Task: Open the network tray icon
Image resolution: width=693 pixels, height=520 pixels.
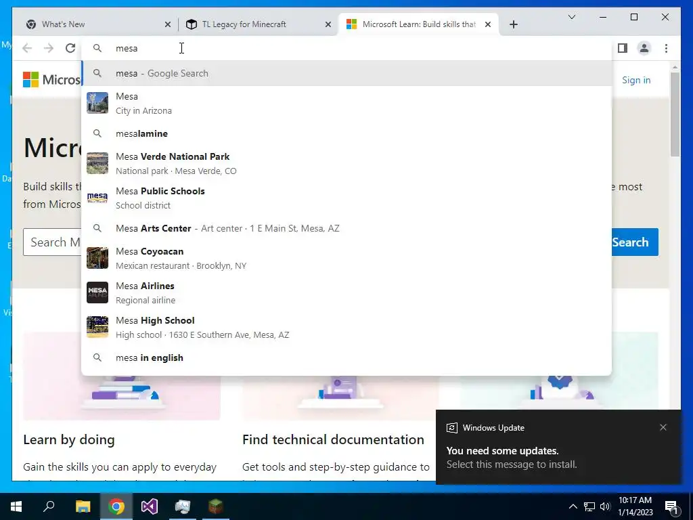Action: coord(589,506)
